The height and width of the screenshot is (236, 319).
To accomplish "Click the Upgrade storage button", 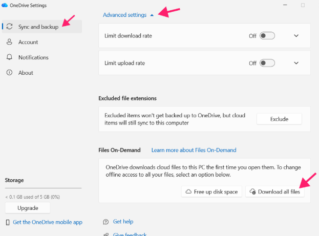I will click(28, 208).
